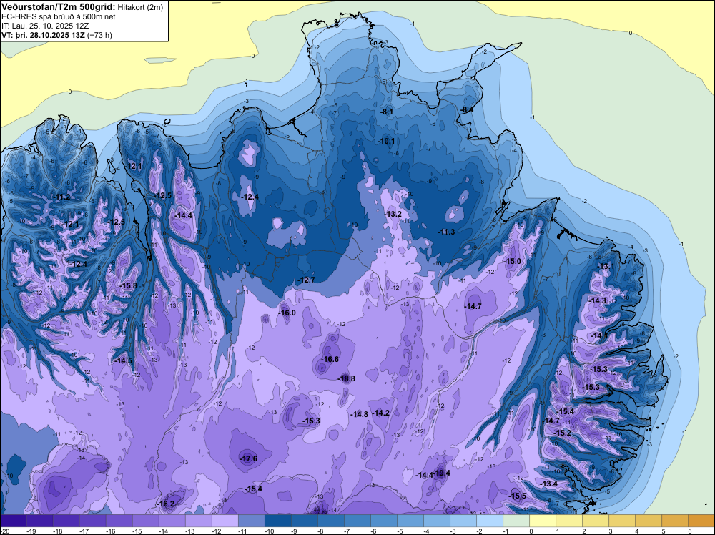Select the -8.4 temperature label
This screenshot has height=535, width=715.
tap(466, 109)
